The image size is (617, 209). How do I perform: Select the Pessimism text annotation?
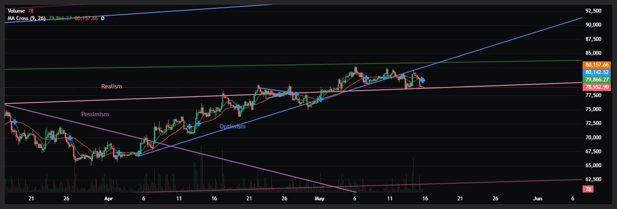(95, 114)
